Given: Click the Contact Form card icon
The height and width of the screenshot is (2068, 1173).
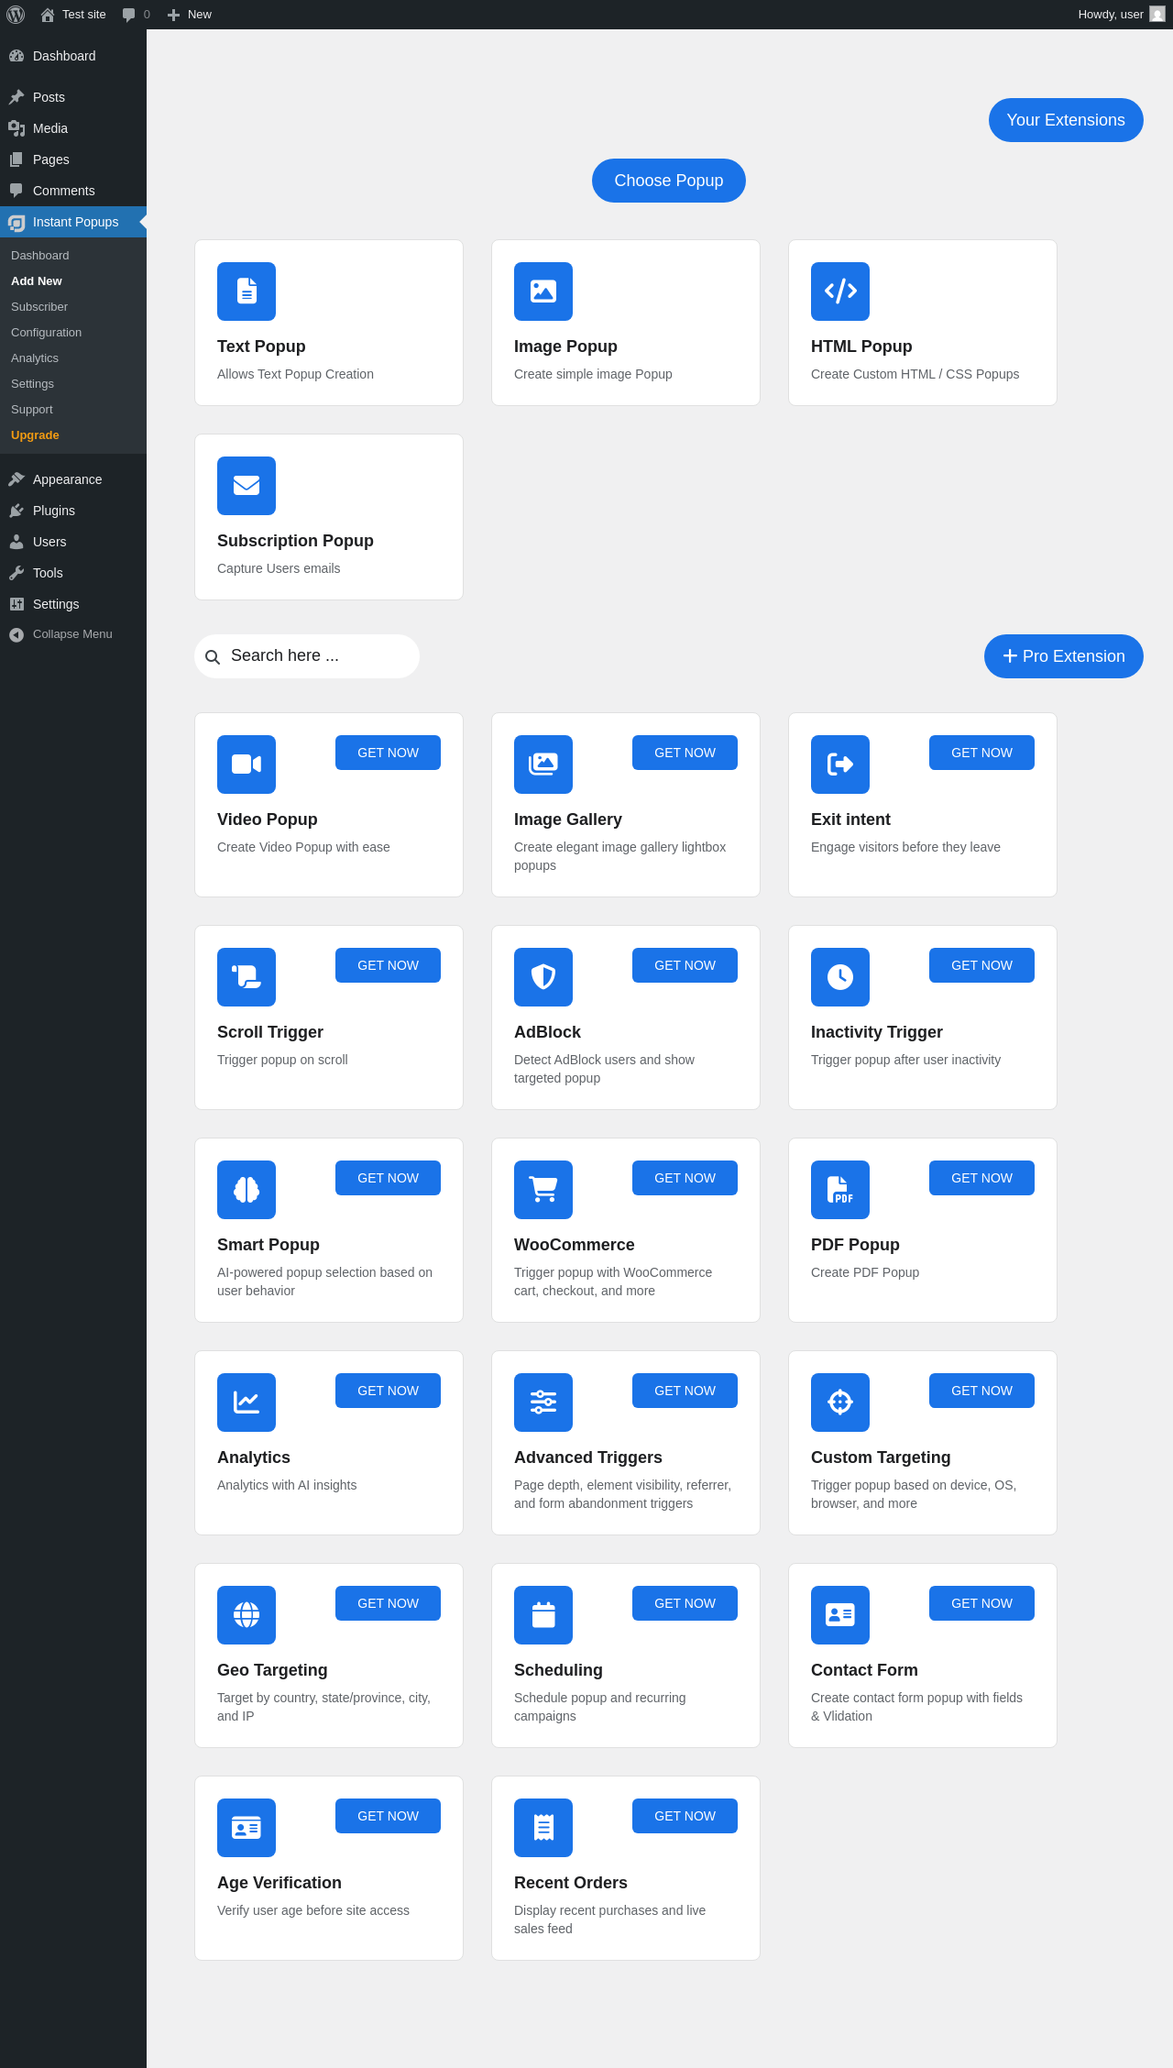Looking at the screenshot, I should click(x=840, y=1615).
